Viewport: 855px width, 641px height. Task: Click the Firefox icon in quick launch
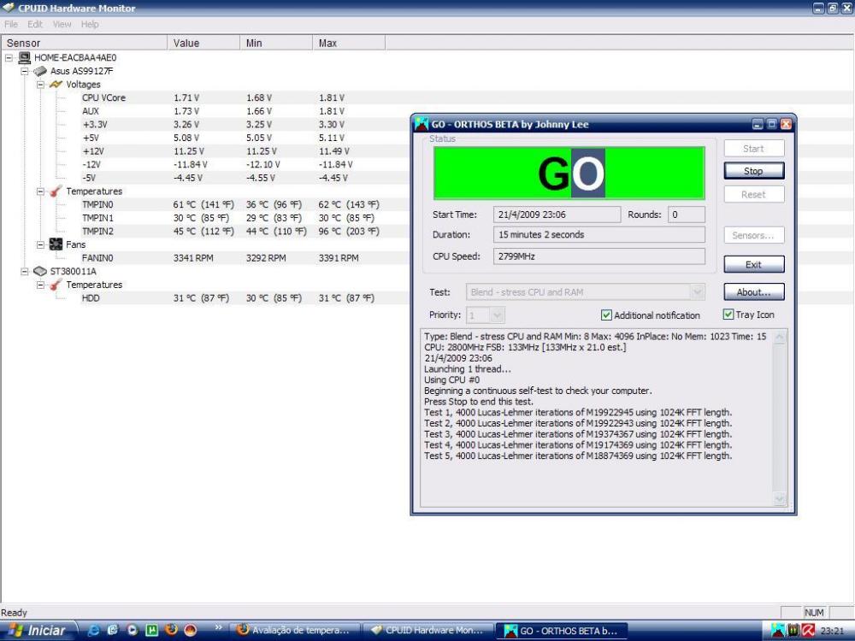[x=171, y=630]
